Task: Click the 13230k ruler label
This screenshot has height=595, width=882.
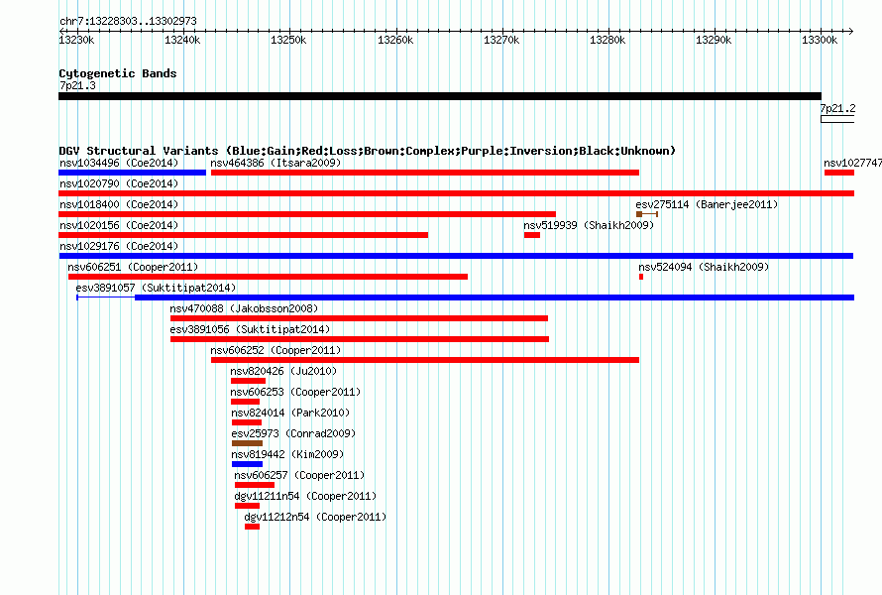Action: (76, 40)
